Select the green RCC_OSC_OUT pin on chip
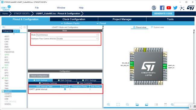Image resolution: width=196 pixels, height=110 pixels. [132, 65]
